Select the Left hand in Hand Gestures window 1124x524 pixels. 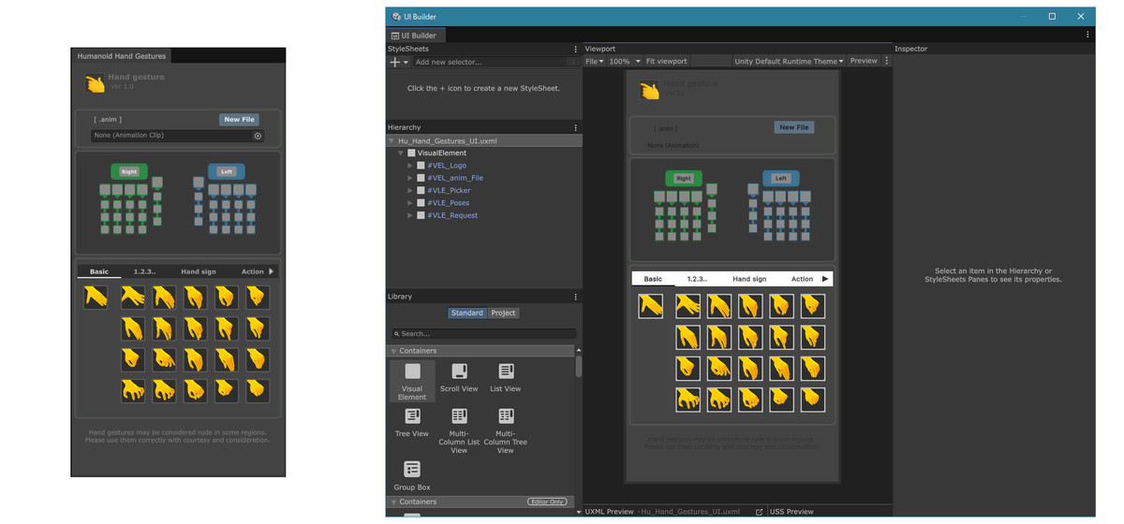coord(227,171)
